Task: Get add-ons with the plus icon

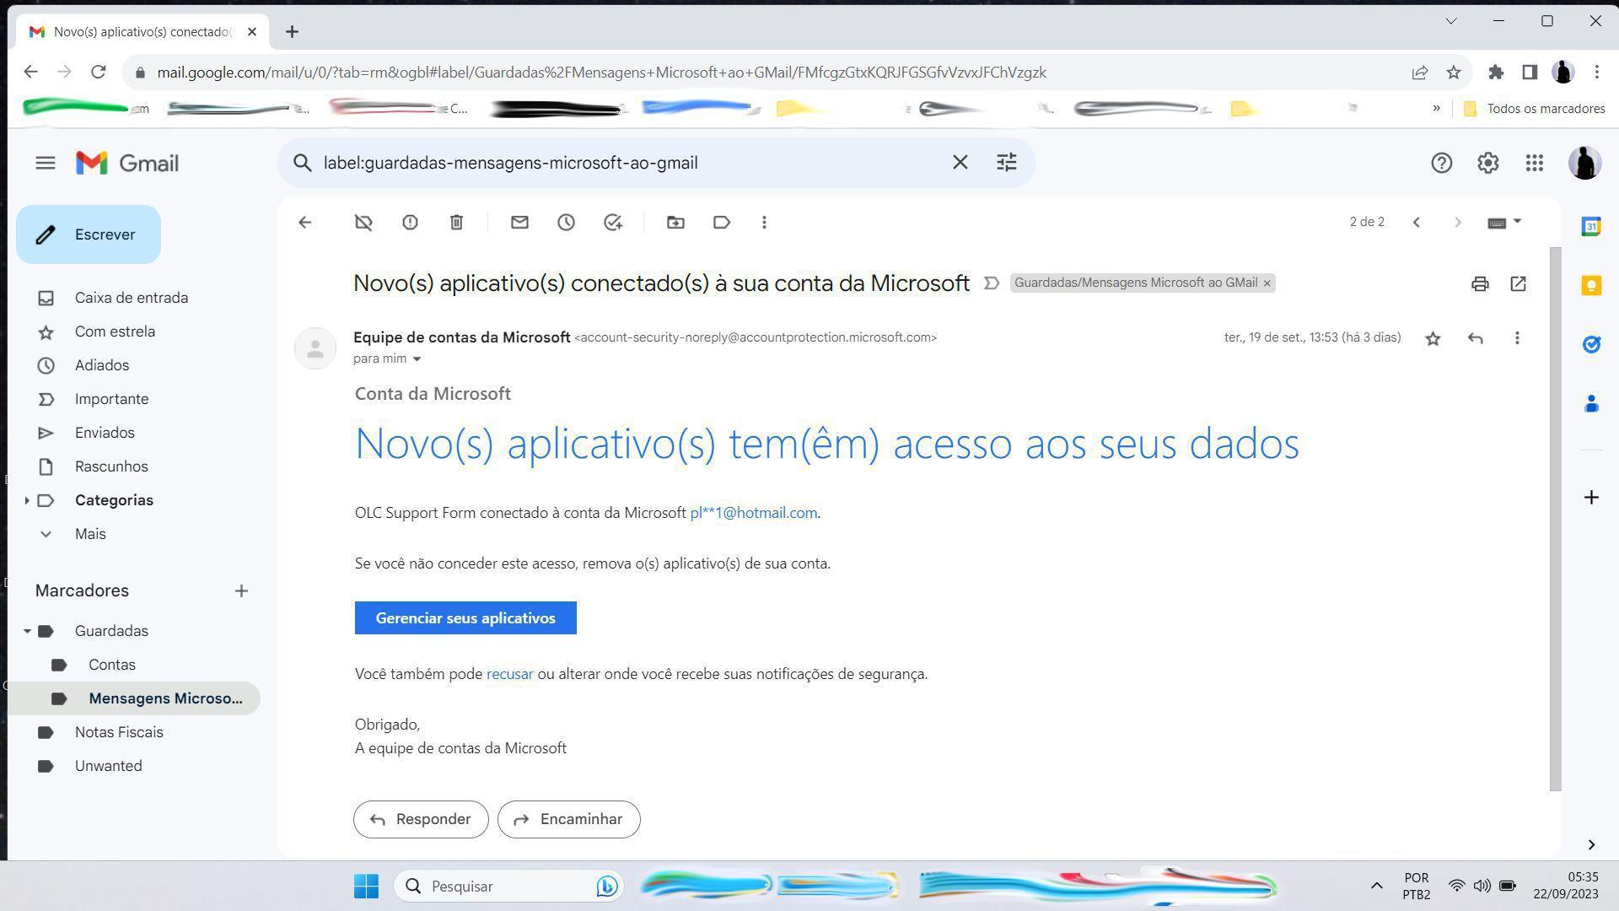Action: coord(1591,498)
